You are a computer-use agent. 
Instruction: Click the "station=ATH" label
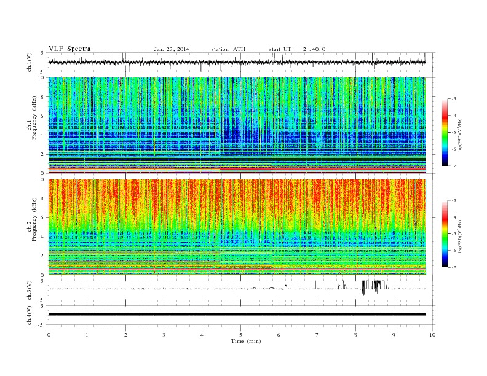coord(228,49)
